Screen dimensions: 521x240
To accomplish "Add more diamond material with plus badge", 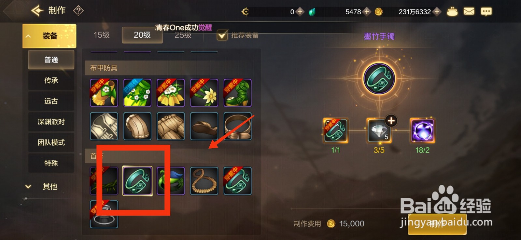I will [391, 121].
